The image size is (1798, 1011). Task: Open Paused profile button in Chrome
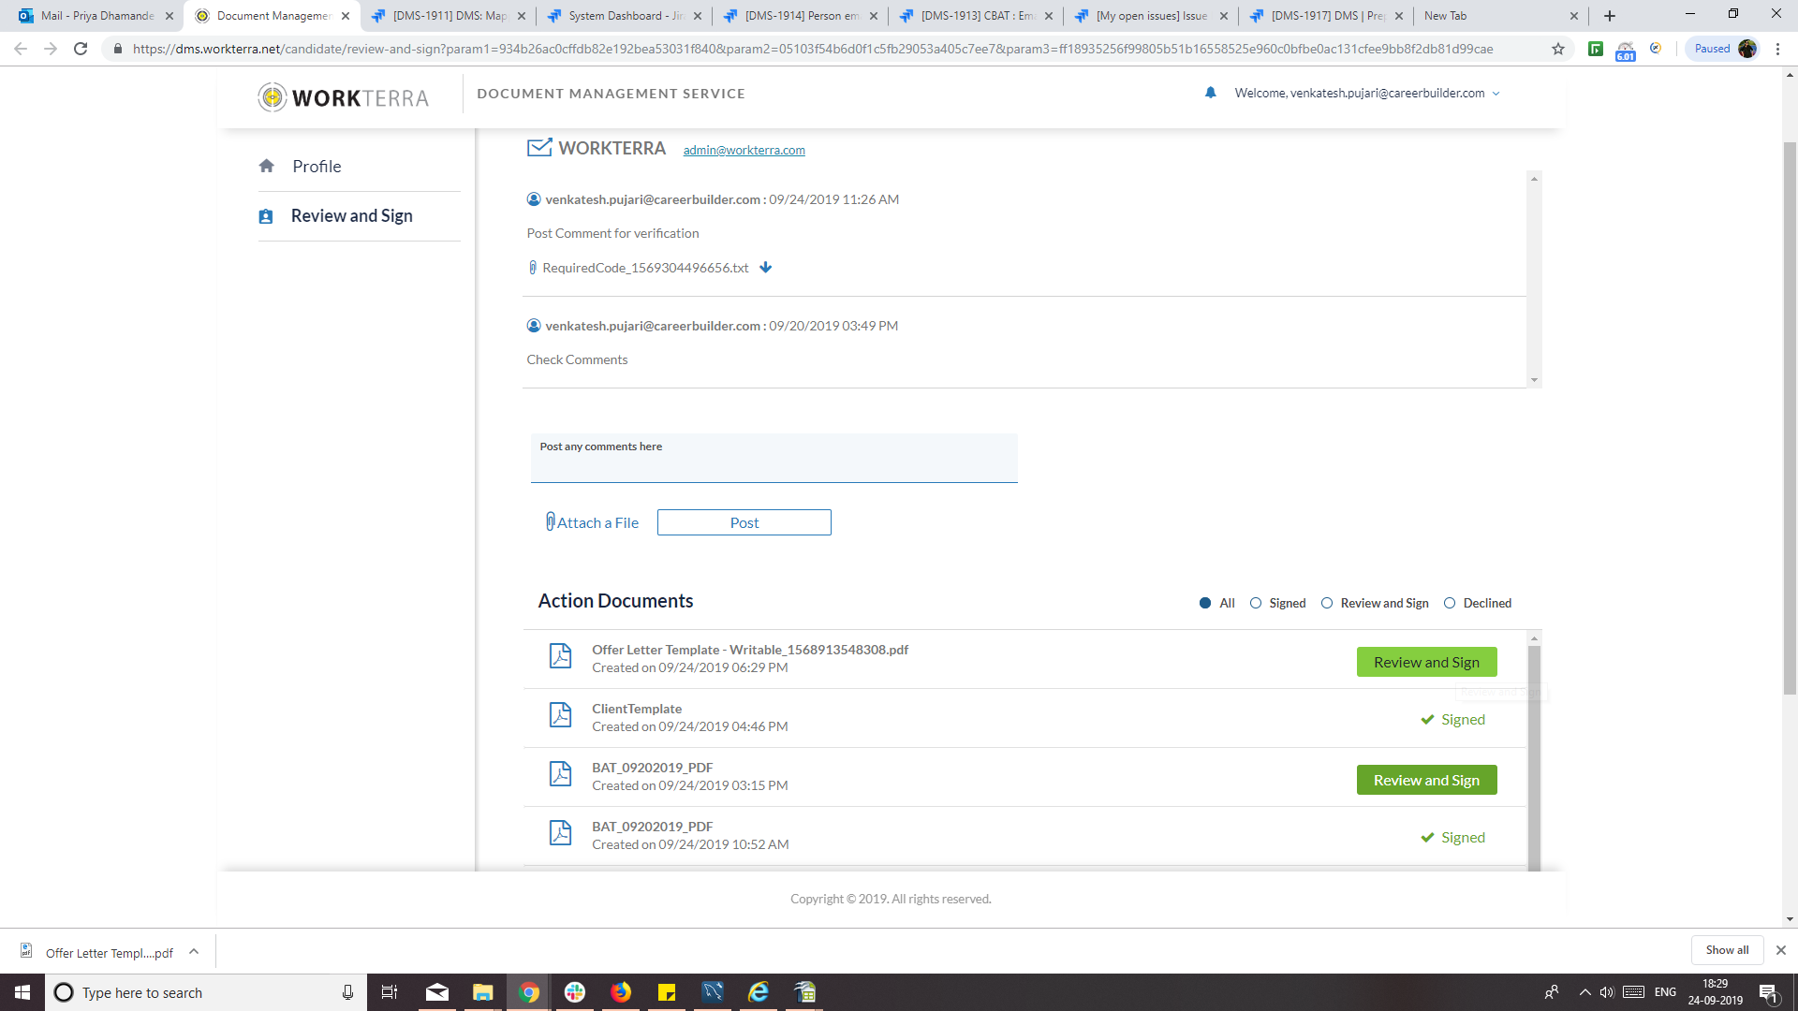(1723, 49)
